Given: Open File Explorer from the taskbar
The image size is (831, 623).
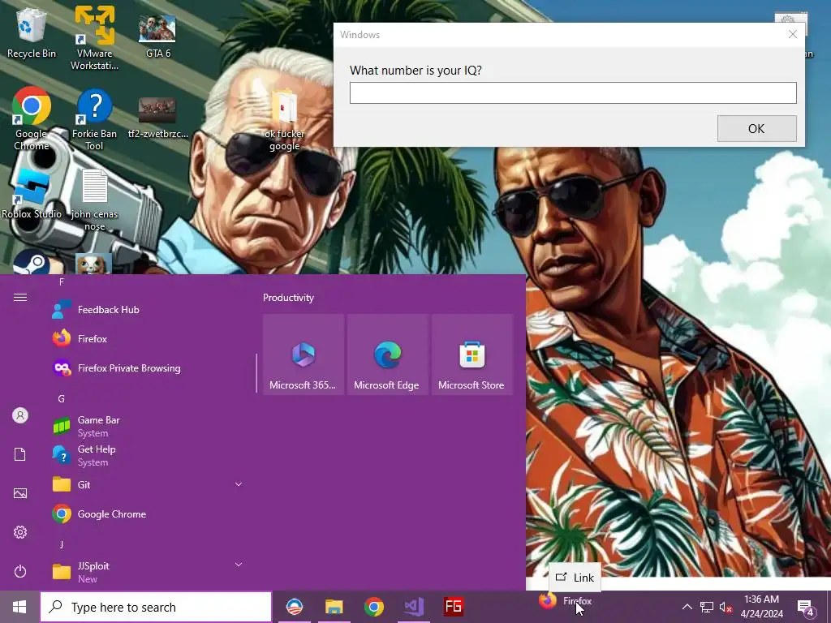Looking at the screenshot, I should 334,607.
